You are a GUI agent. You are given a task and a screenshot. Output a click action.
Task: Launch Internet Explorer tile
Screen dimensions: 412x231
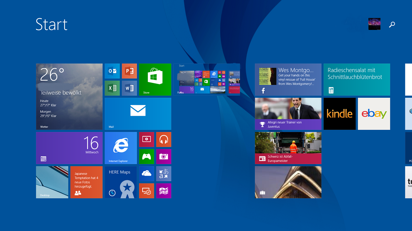coord(121,148)
